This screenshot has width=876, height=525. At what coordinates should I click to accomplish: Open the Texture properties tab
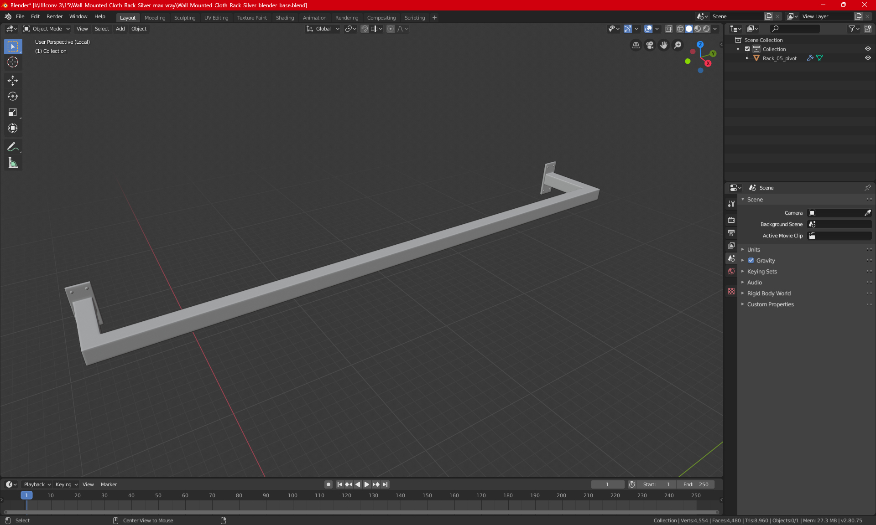(x=731, y=291)
